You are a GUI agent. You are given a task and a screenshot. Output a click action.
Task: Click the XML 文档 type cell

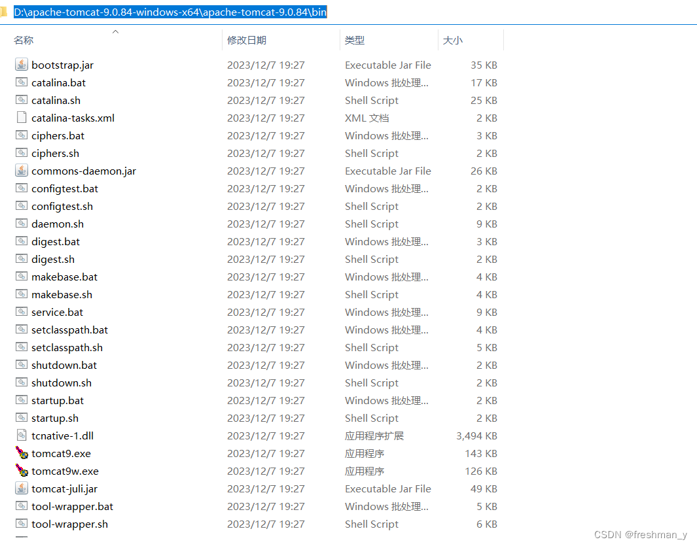(366, 118)
